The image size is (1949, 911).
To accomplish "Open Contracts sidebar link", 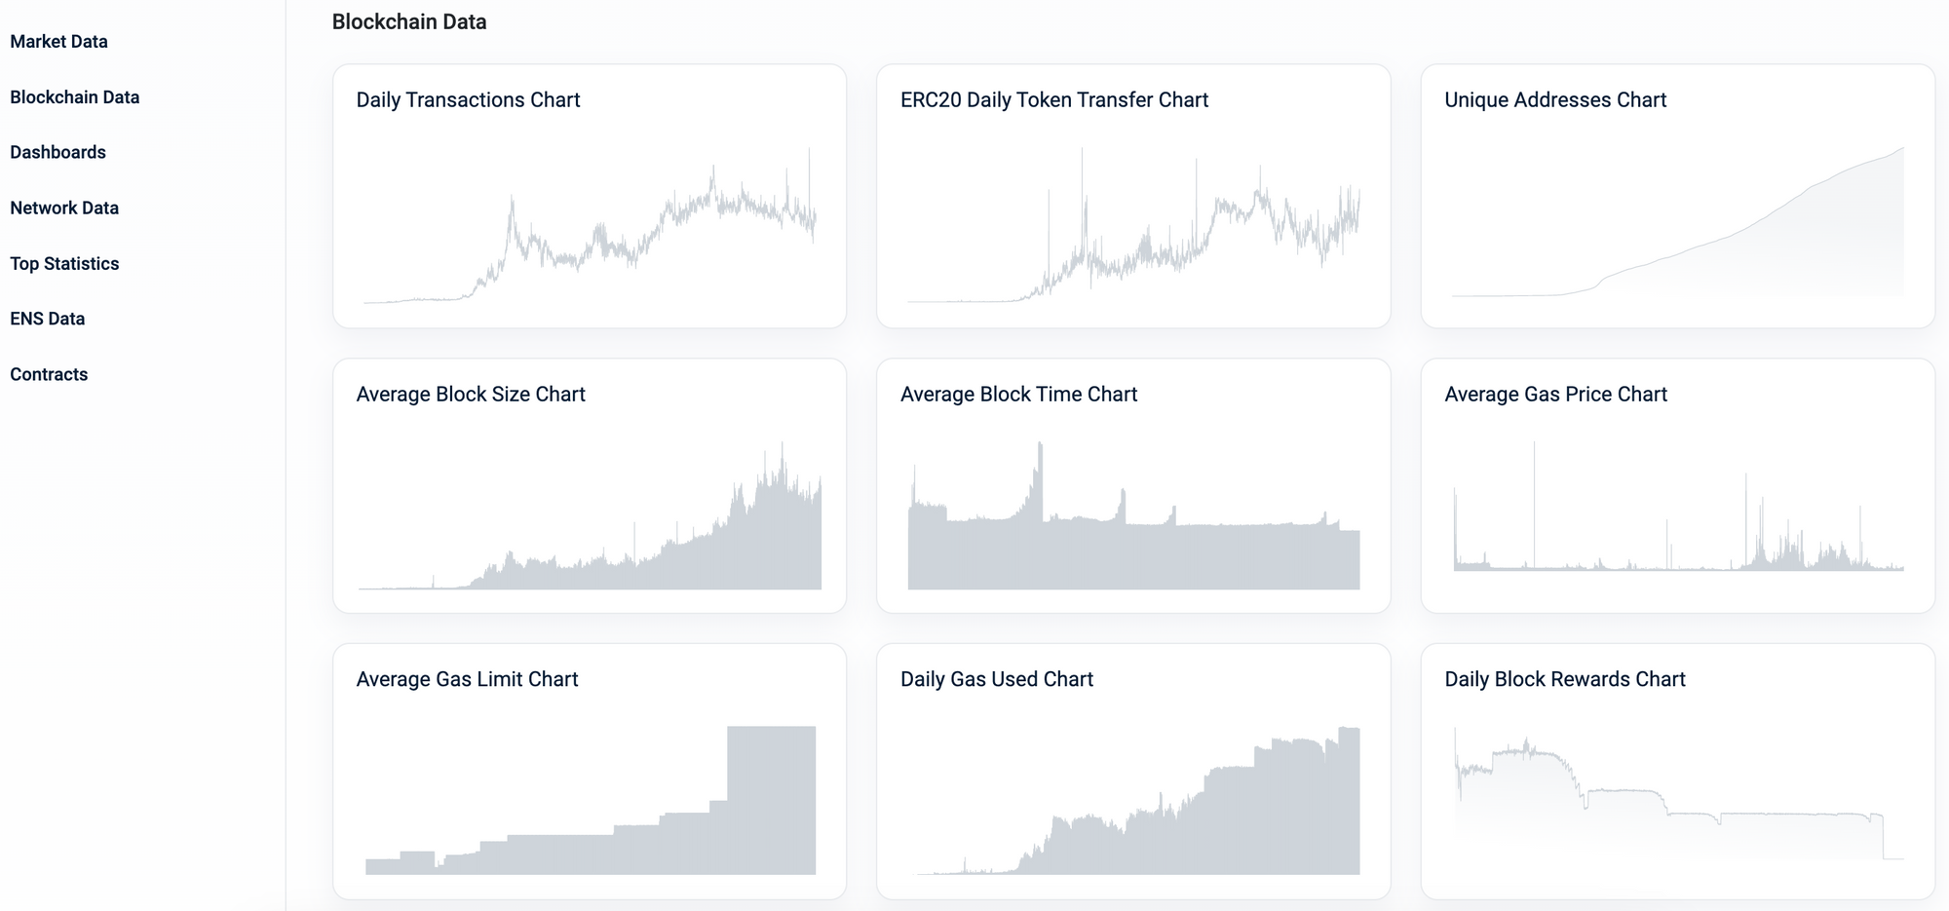I will [x=49, y=374].
